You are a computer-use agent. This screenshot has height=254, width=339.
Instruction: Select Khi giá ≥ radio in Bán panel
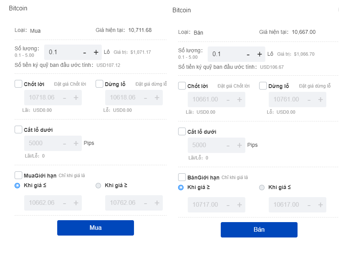tap(181, 188)
